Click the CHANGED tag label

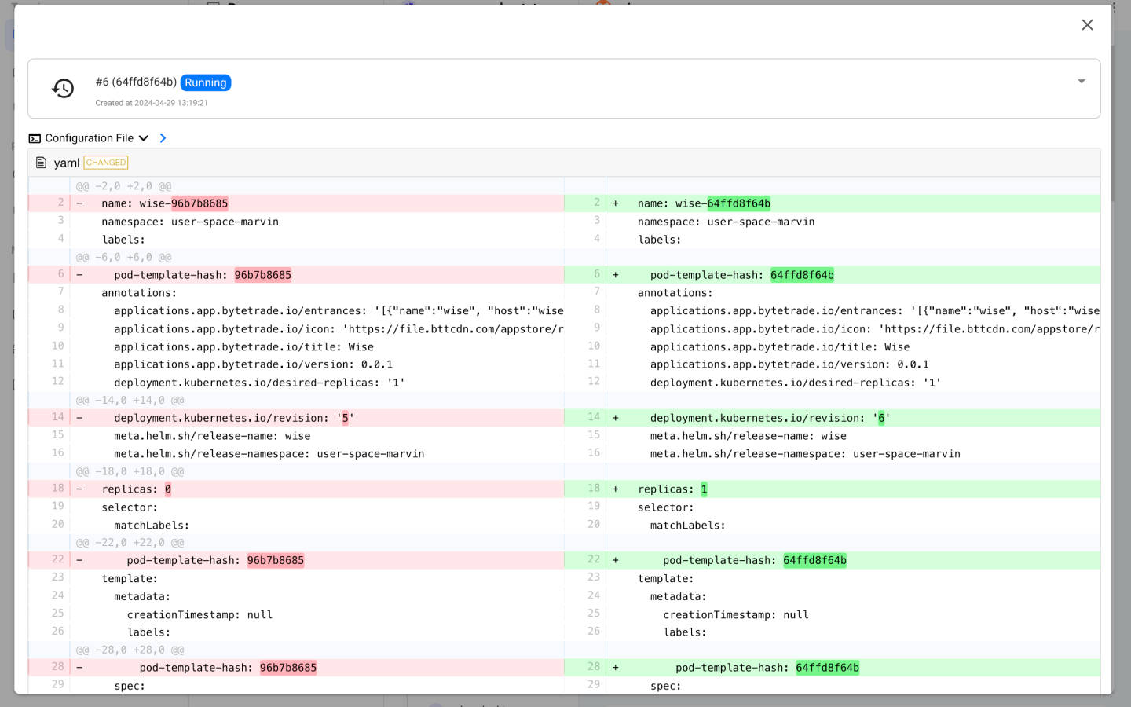pos(106,163)
